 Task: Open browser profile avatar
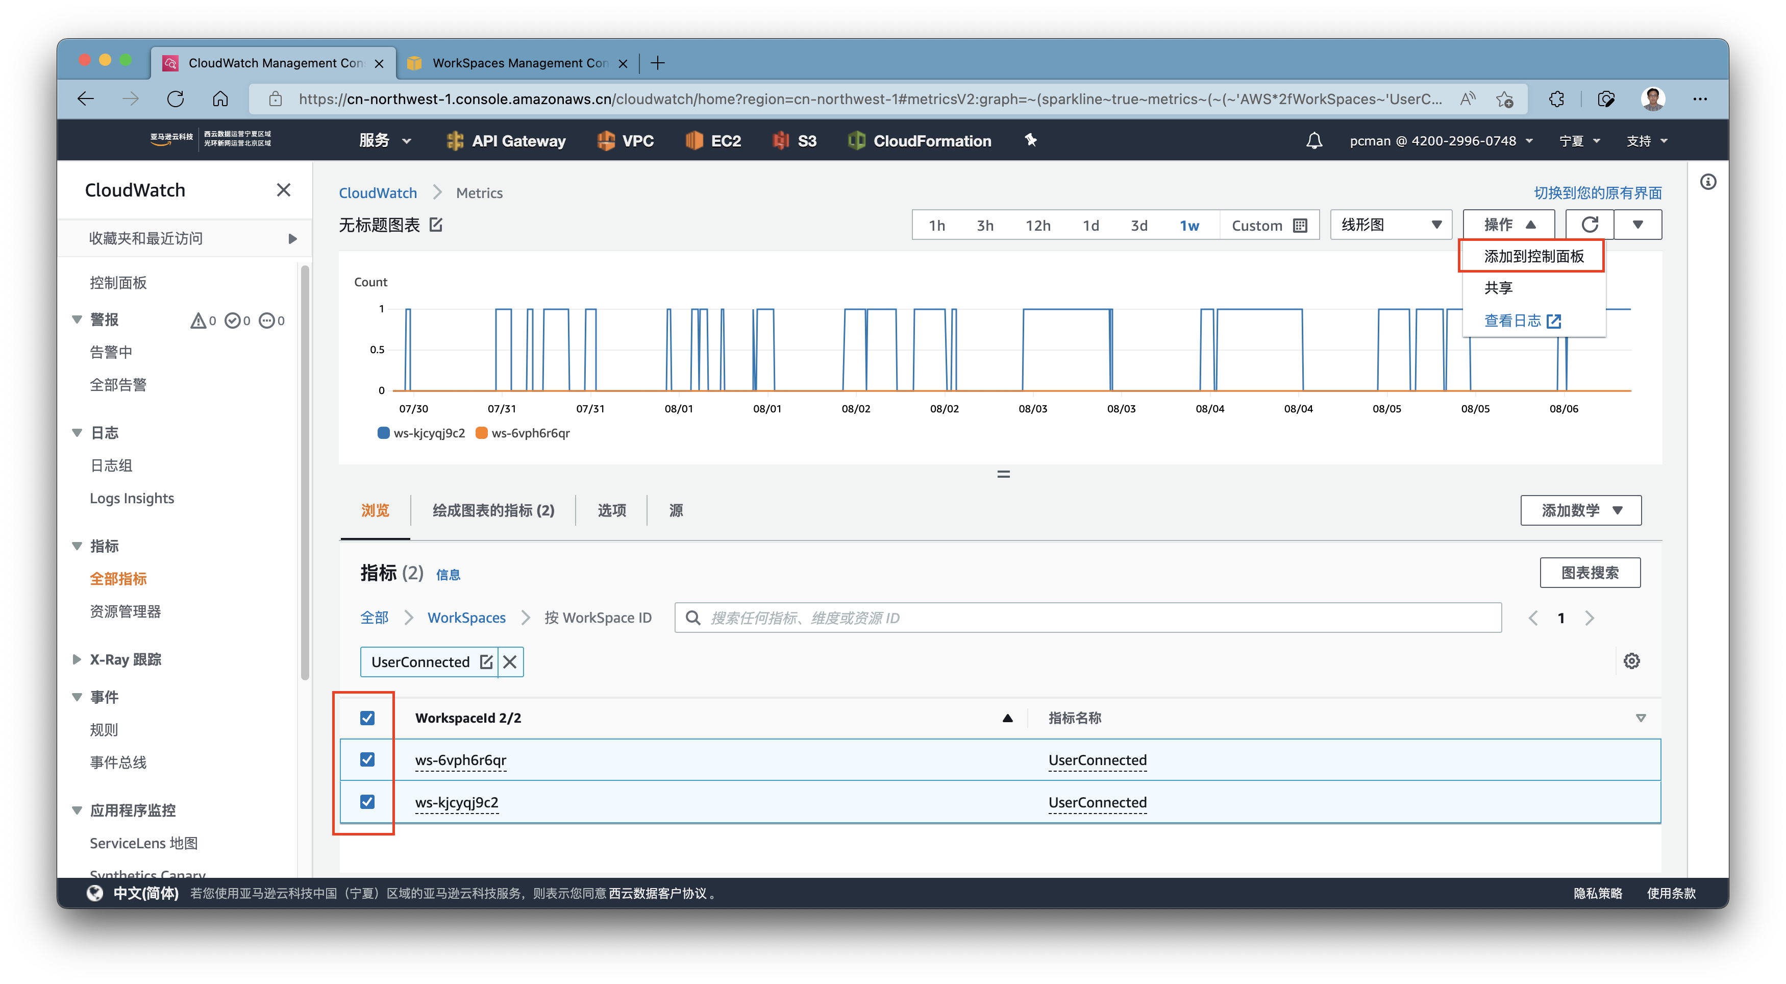click(1653, 99)
